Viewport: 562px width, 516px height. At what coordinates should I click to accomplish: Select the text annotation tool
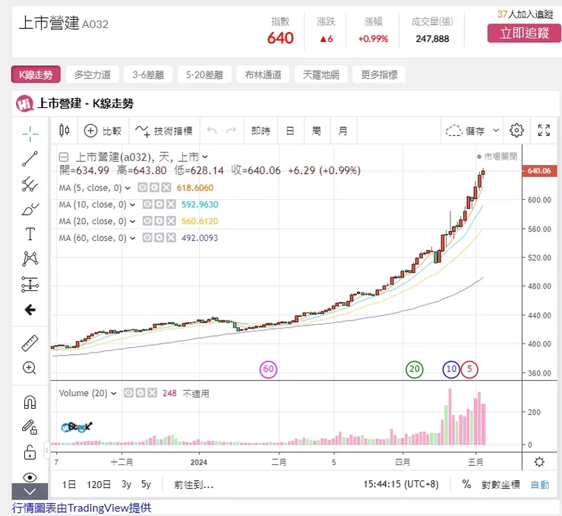[x=30, y=234]
